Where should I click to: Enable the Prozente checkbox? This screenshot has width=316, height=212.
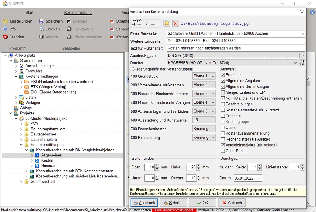click(x=223, y=116)
